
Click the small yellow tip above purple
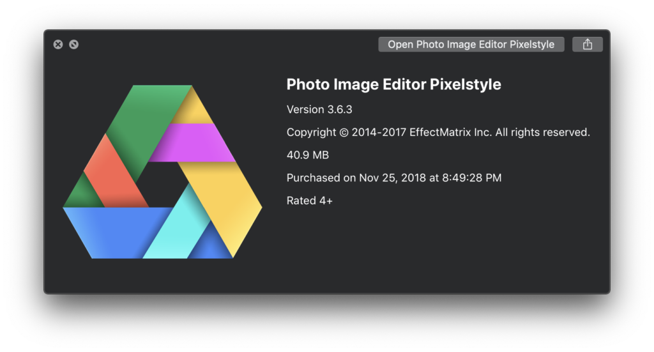coord(194,109)
